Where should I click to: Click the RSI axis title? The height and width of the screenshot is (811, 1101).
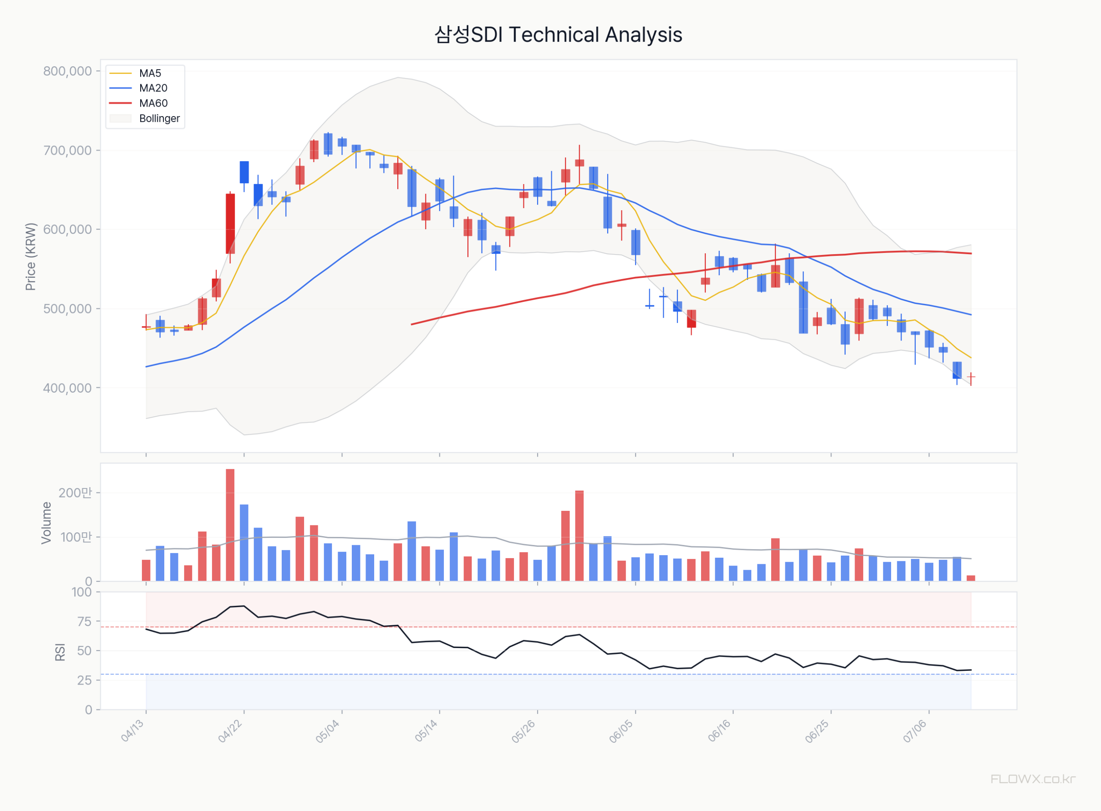(60, 652)
